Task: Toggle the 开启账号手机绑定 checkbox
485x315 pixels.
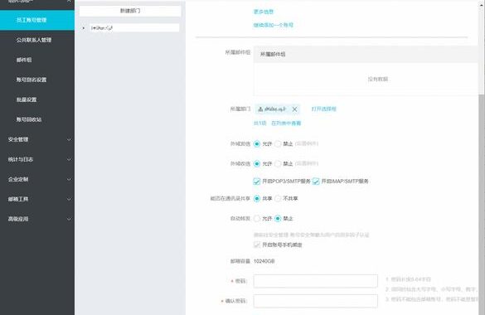Action: (x=257, y=245)
